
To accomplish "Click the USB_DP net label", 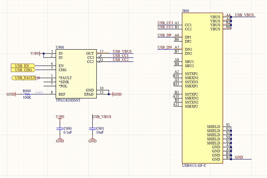I will coord(164,35).
